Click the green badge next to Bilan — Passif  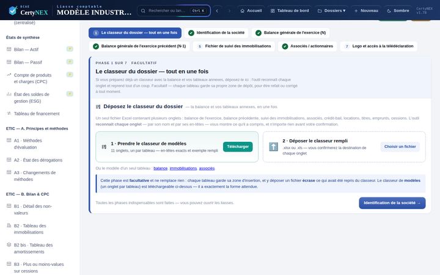point(70,62)
